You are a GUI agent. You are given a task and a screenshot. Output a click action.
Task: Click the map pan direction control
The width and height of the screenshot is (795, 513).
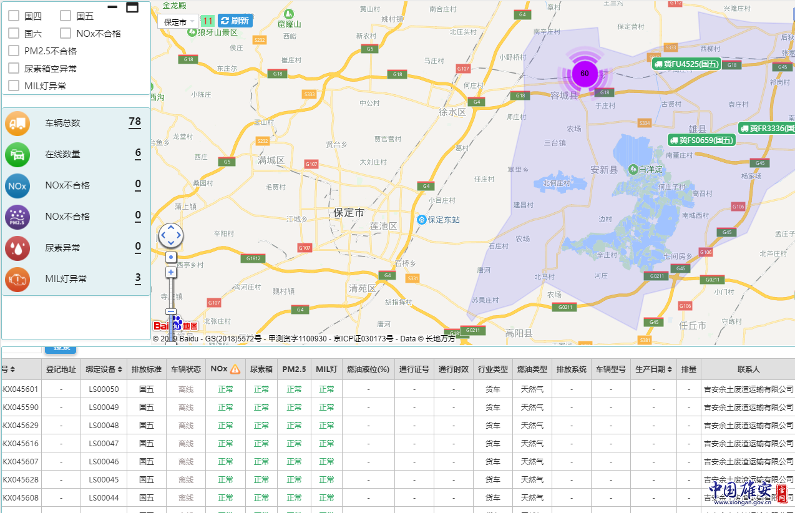pos(171,235)
